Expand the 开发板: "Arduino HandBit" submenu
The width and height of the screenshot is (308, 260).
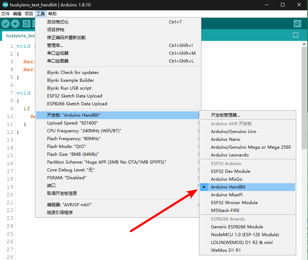click(x=118, y=115)
